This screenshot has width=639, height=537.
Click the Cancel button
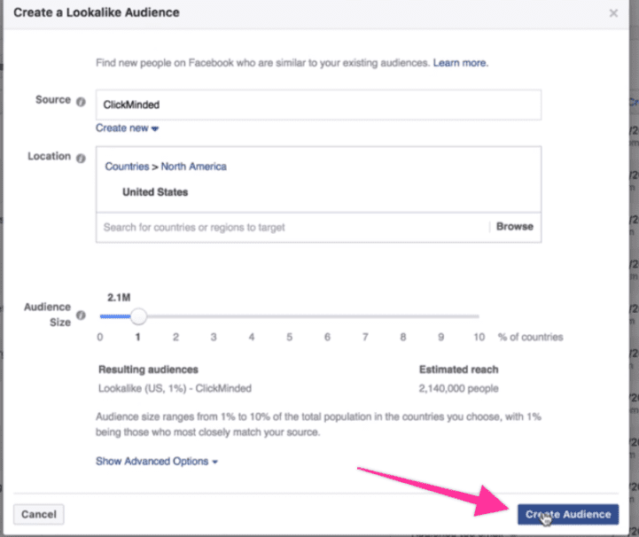[39, 514]
